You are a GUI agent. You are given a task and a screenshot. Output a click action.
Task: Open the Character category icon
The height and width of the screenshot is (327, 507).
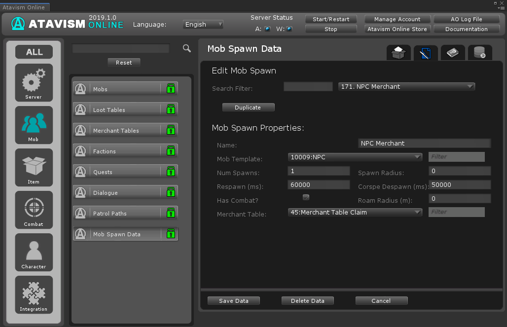(x=34, y=252)
